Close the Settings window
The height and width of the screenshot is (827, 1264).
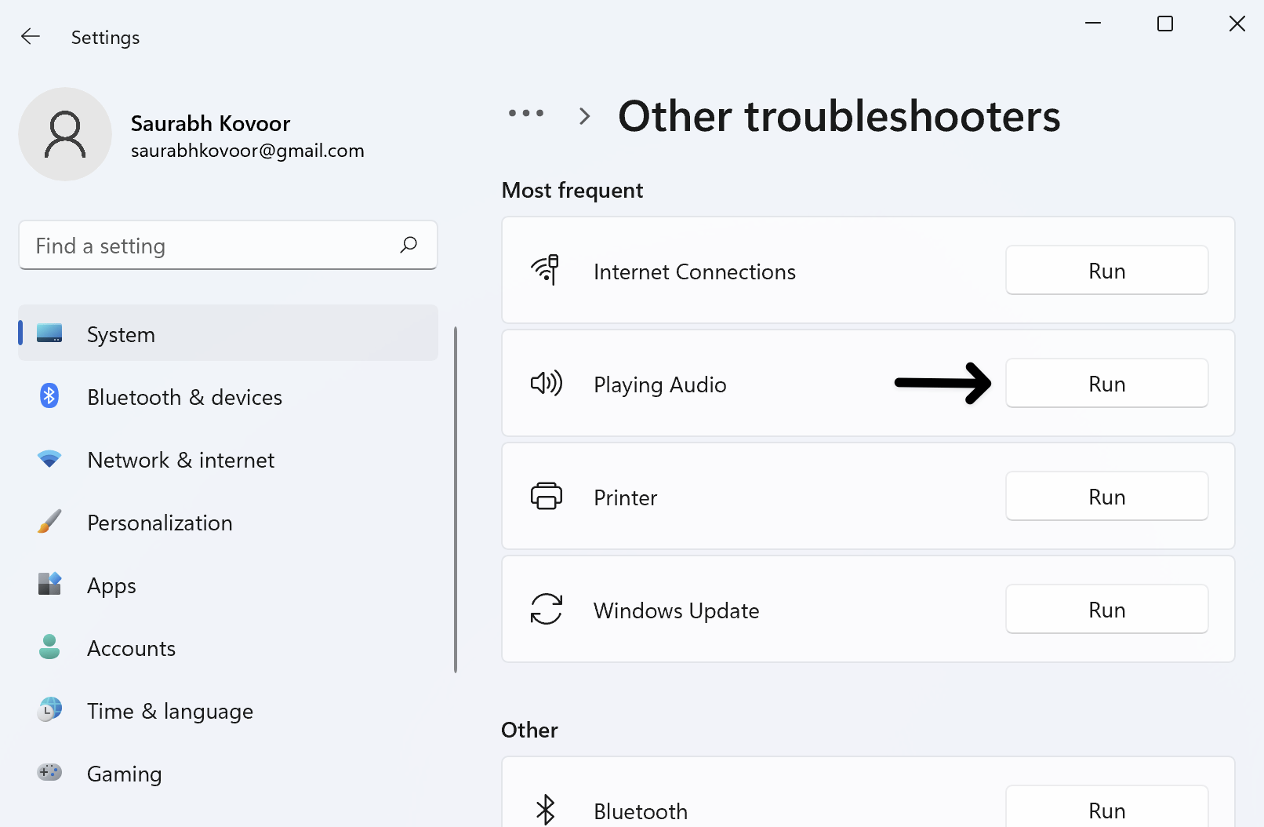1237,24
